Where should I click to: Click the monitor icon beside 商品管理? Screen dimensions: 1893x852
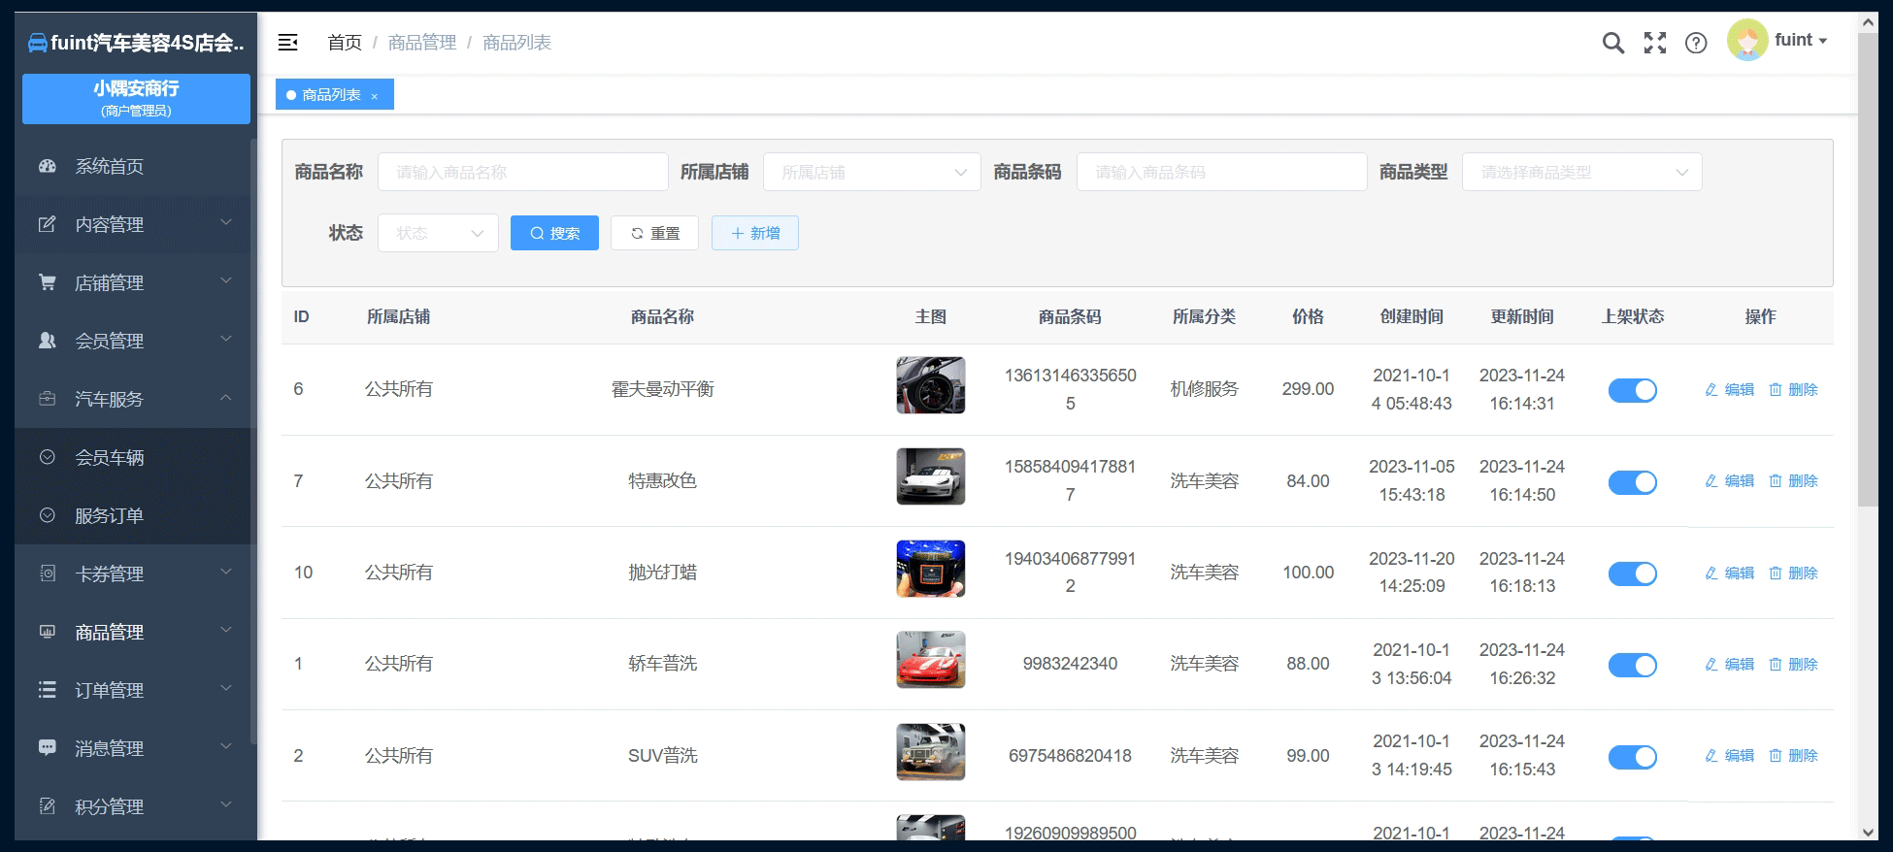coord(47,632)
